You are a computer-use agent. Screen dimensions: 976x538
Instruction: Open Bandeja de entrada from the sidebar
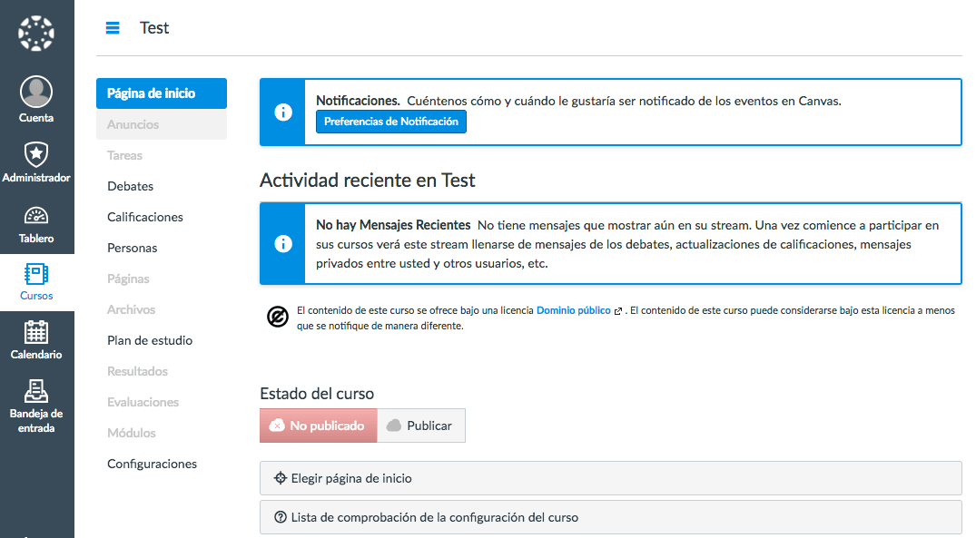pyautogui.click(x=36, y=399)
